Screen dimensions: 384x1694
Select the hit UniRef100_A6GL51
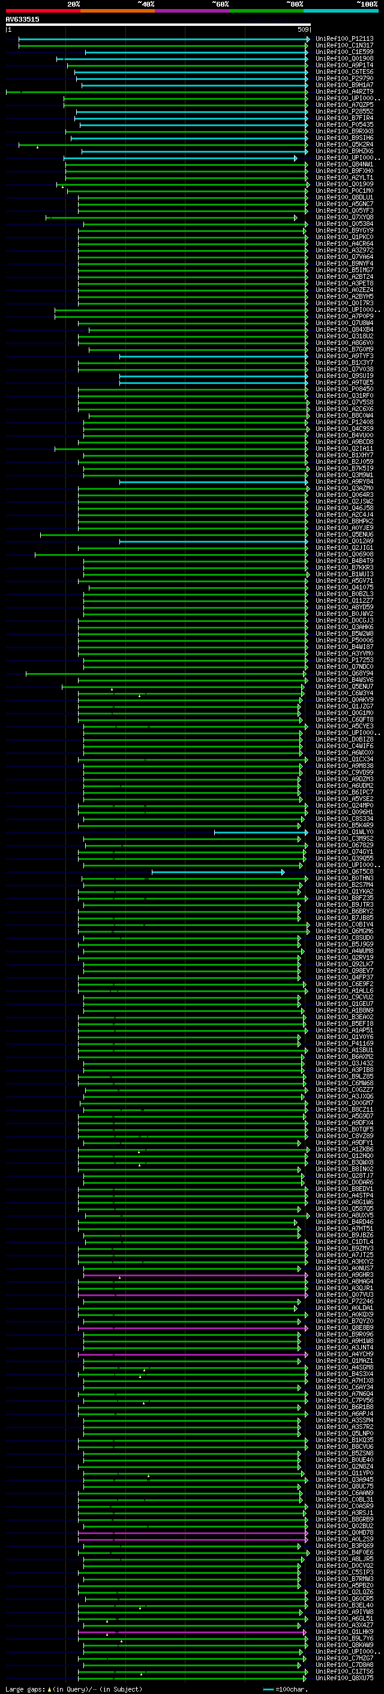344,1618
